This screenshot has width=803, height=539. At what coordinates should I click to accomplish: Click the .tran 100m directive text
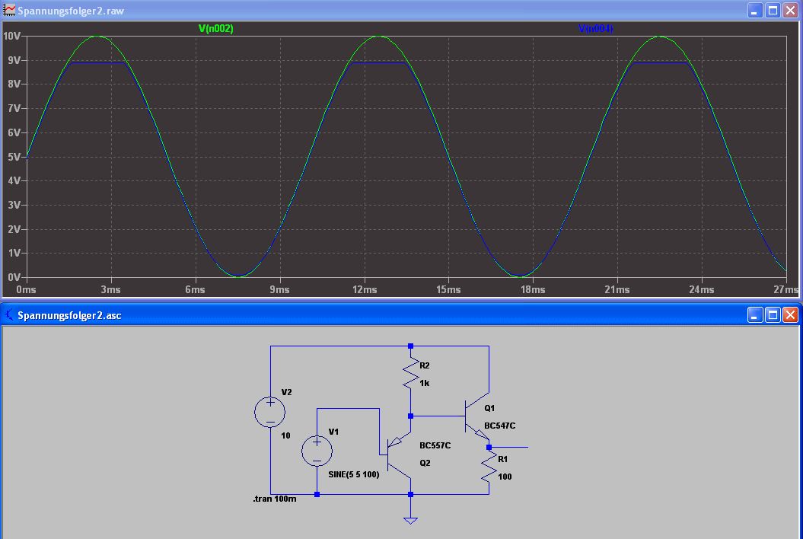pyautogui.click(x=275, y=499)
